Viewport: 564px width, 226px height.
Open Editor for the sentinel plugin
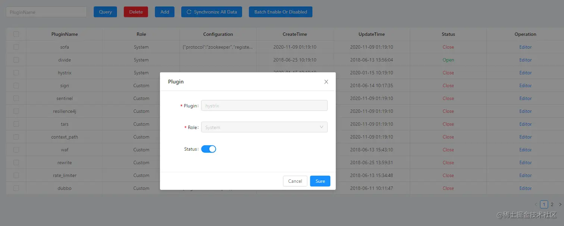[x=525, y=98]
